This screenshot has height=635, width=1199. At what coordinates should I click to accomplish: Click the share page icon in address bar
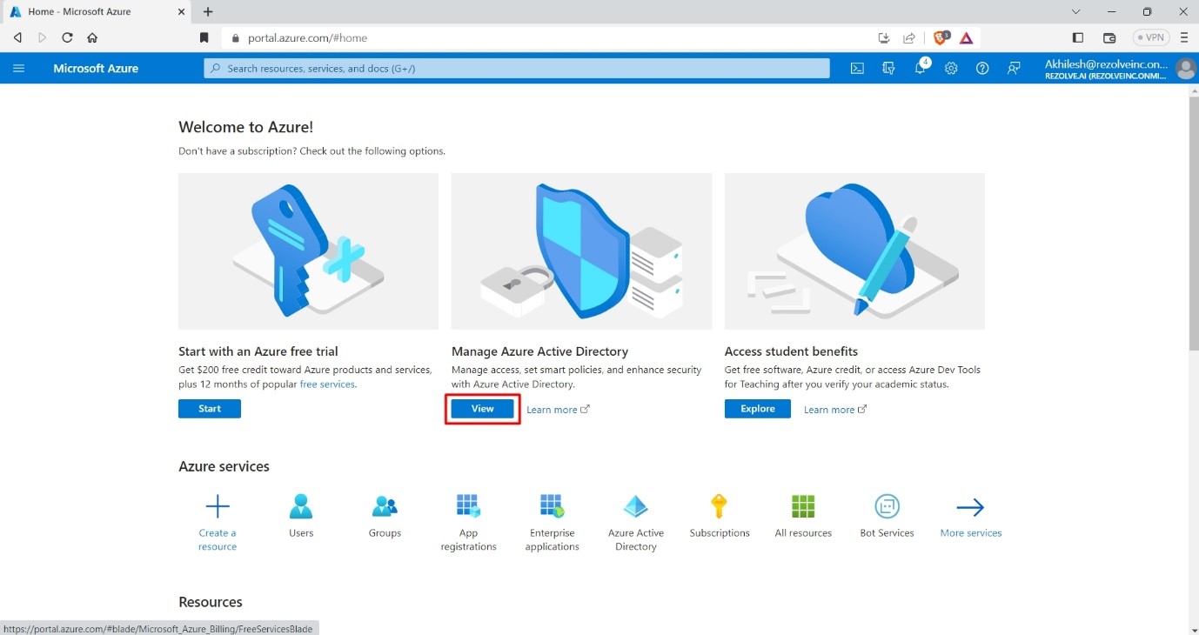click(909, 37)
